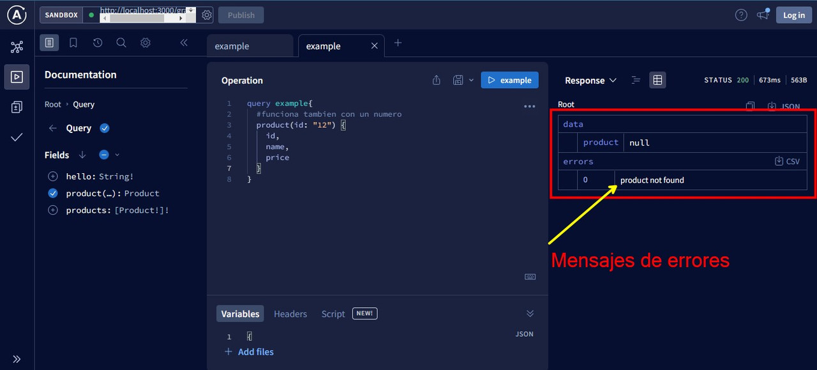Switch to the Variables tab
The width and height of the screenshot is (817, 370).
pos(240,314)
